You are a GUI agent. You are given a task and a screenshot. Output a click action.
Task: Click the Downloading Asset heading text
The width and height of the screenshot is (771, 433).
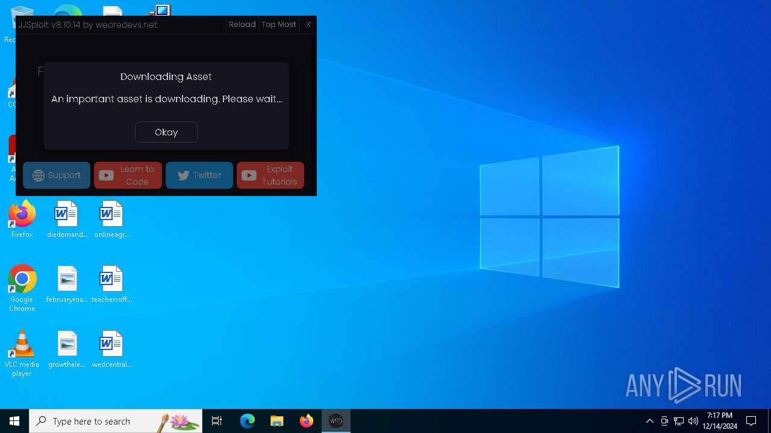tap(166, 76)
